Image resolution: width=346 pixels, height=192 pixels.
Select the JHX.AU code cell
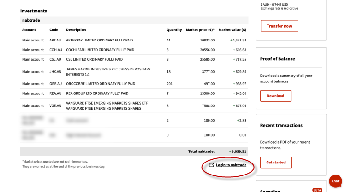tap(55, 72)
